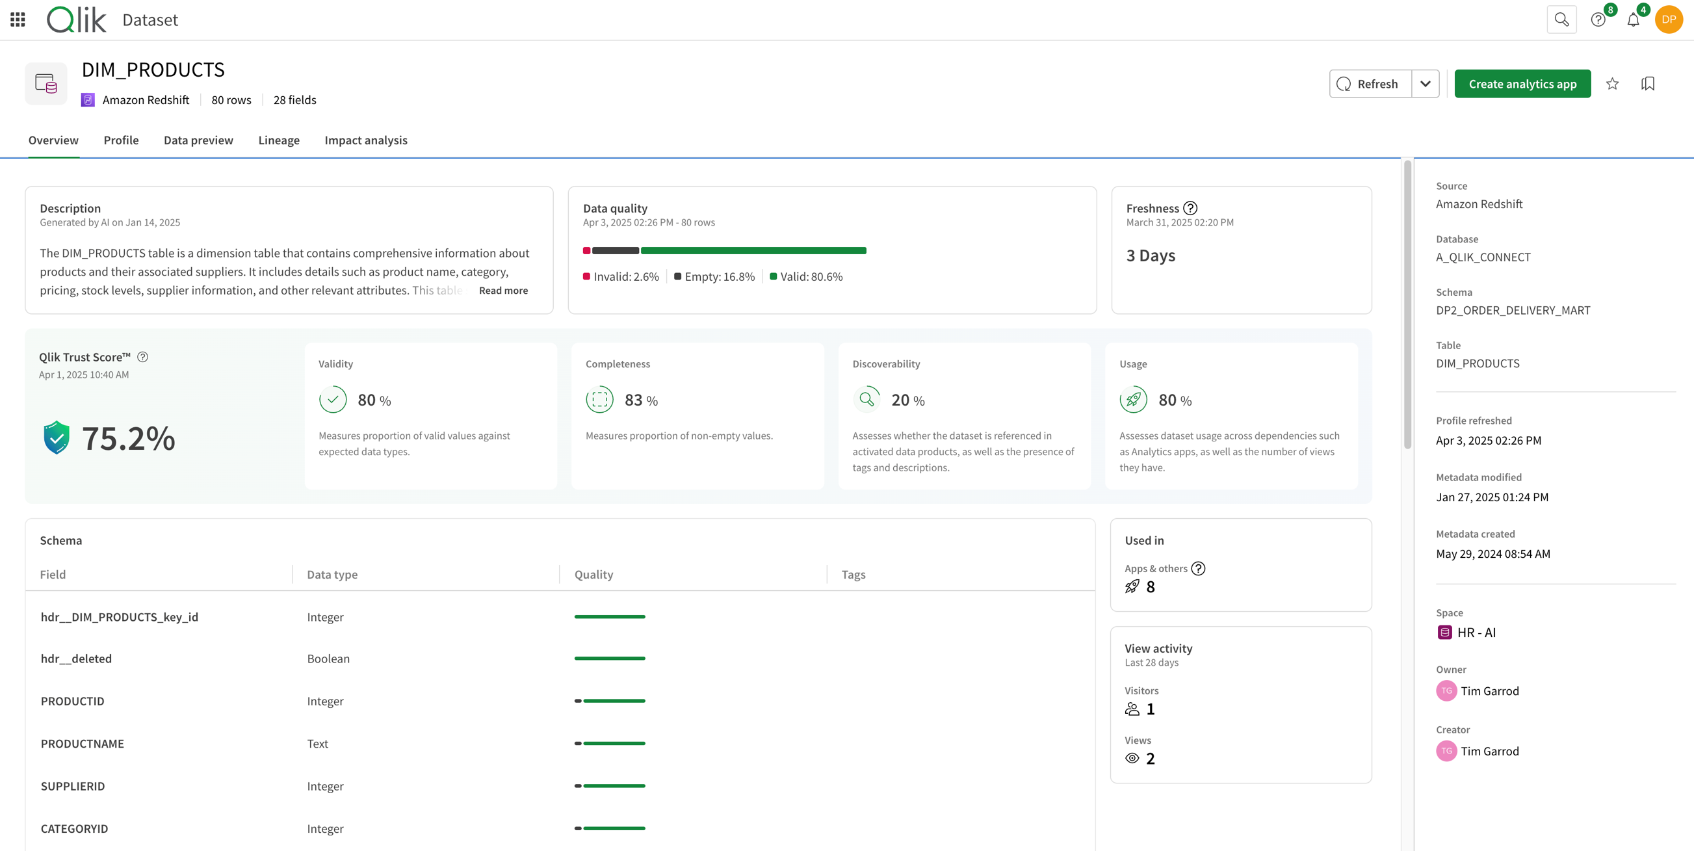1694x851 pixels.
Task: Open the DP user profile avatar
Action: click(x=1669, y=20)
